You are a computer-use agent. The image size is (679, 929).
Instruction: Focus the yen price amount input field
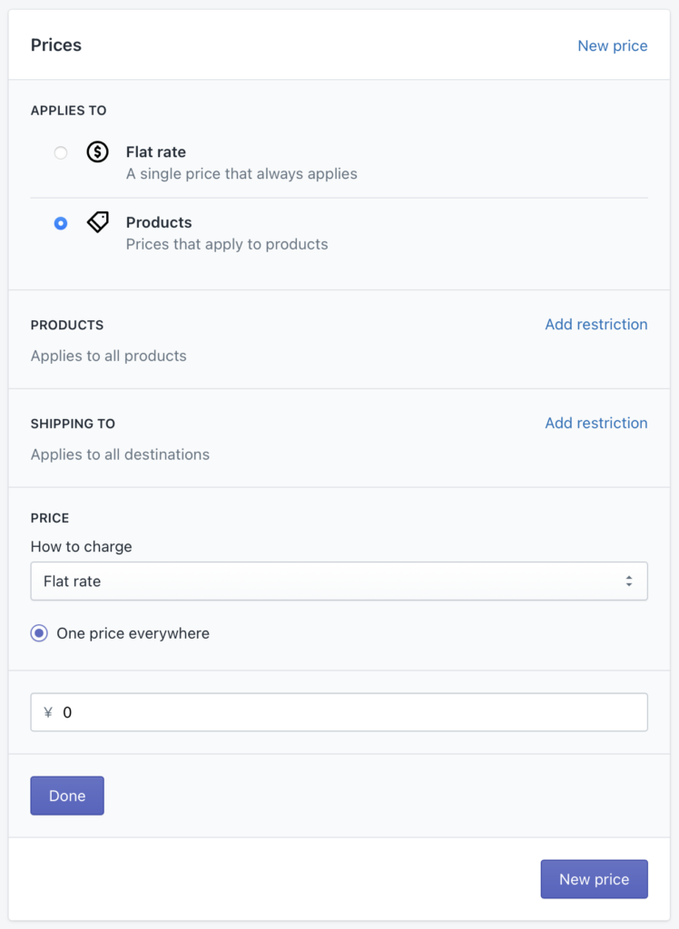(x=339, y=712)
